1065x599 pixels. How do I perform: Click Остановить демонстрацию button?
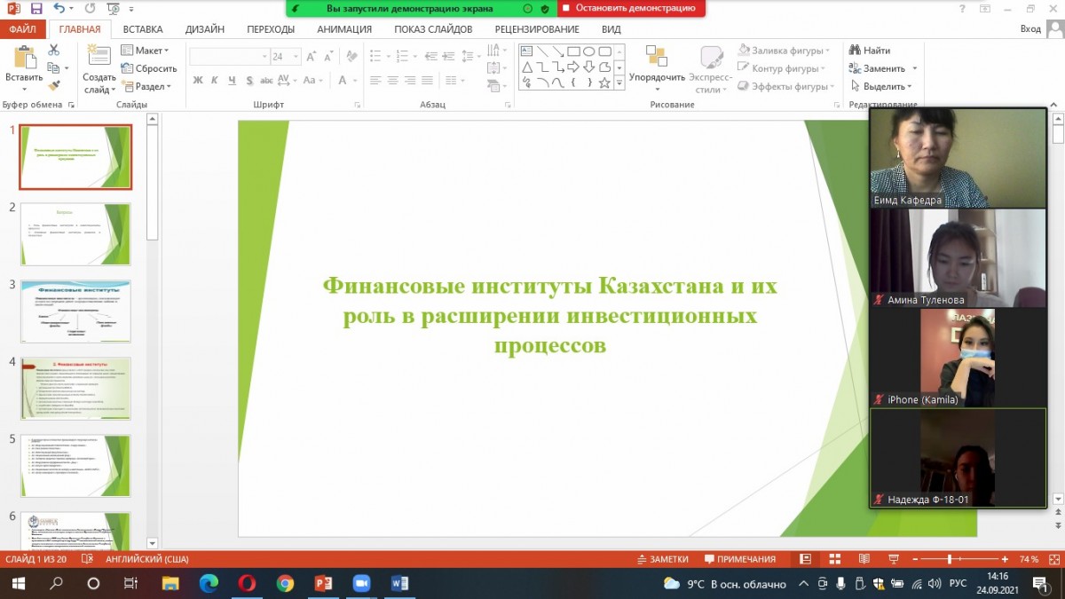[632, 8]
